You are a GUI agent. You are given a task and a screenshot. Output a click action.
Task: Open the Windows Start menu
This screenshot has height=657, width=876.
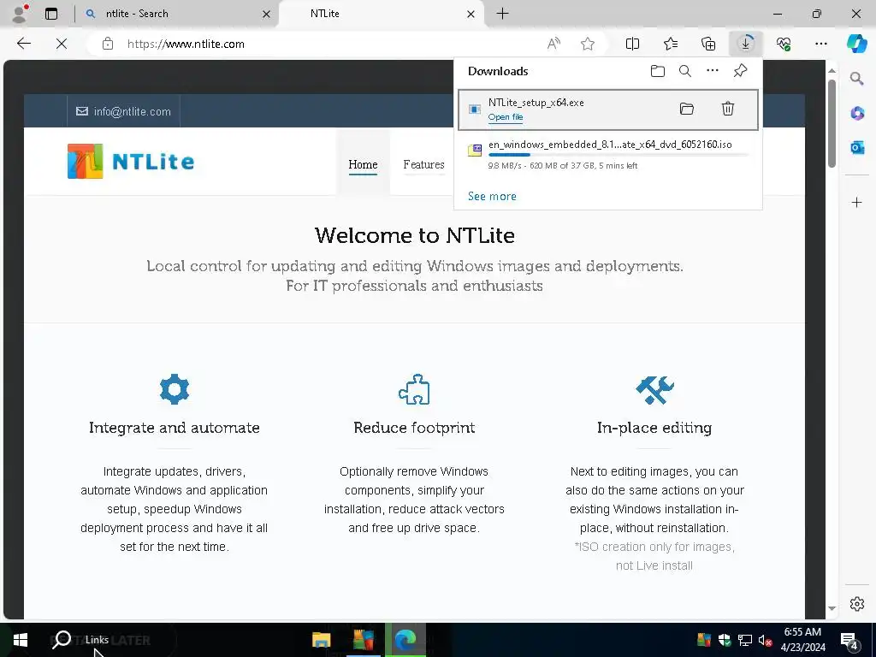(21, 640)
